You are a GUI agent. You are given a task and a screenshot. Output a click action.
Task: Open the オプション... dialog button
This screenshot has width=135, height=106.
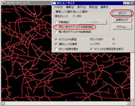[122, 27]
